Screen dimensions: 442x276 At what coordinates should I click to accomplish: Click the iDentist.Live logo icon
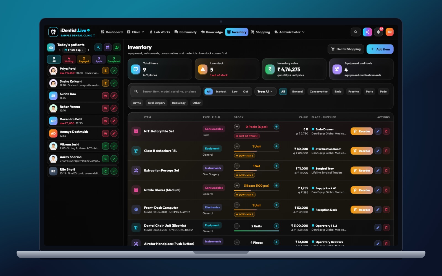(53, 32)
